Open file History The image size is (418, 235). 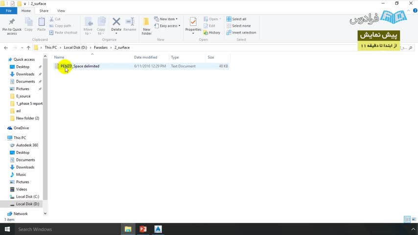(x=212, y=32)
